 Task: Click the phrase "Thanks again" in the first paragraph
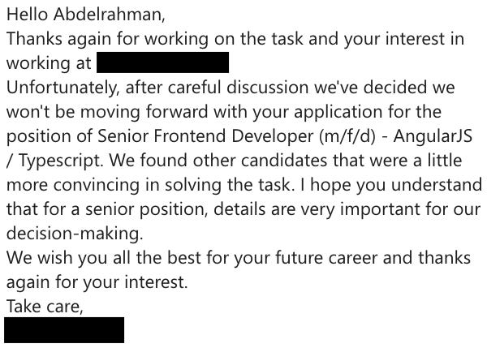(58, 39)
